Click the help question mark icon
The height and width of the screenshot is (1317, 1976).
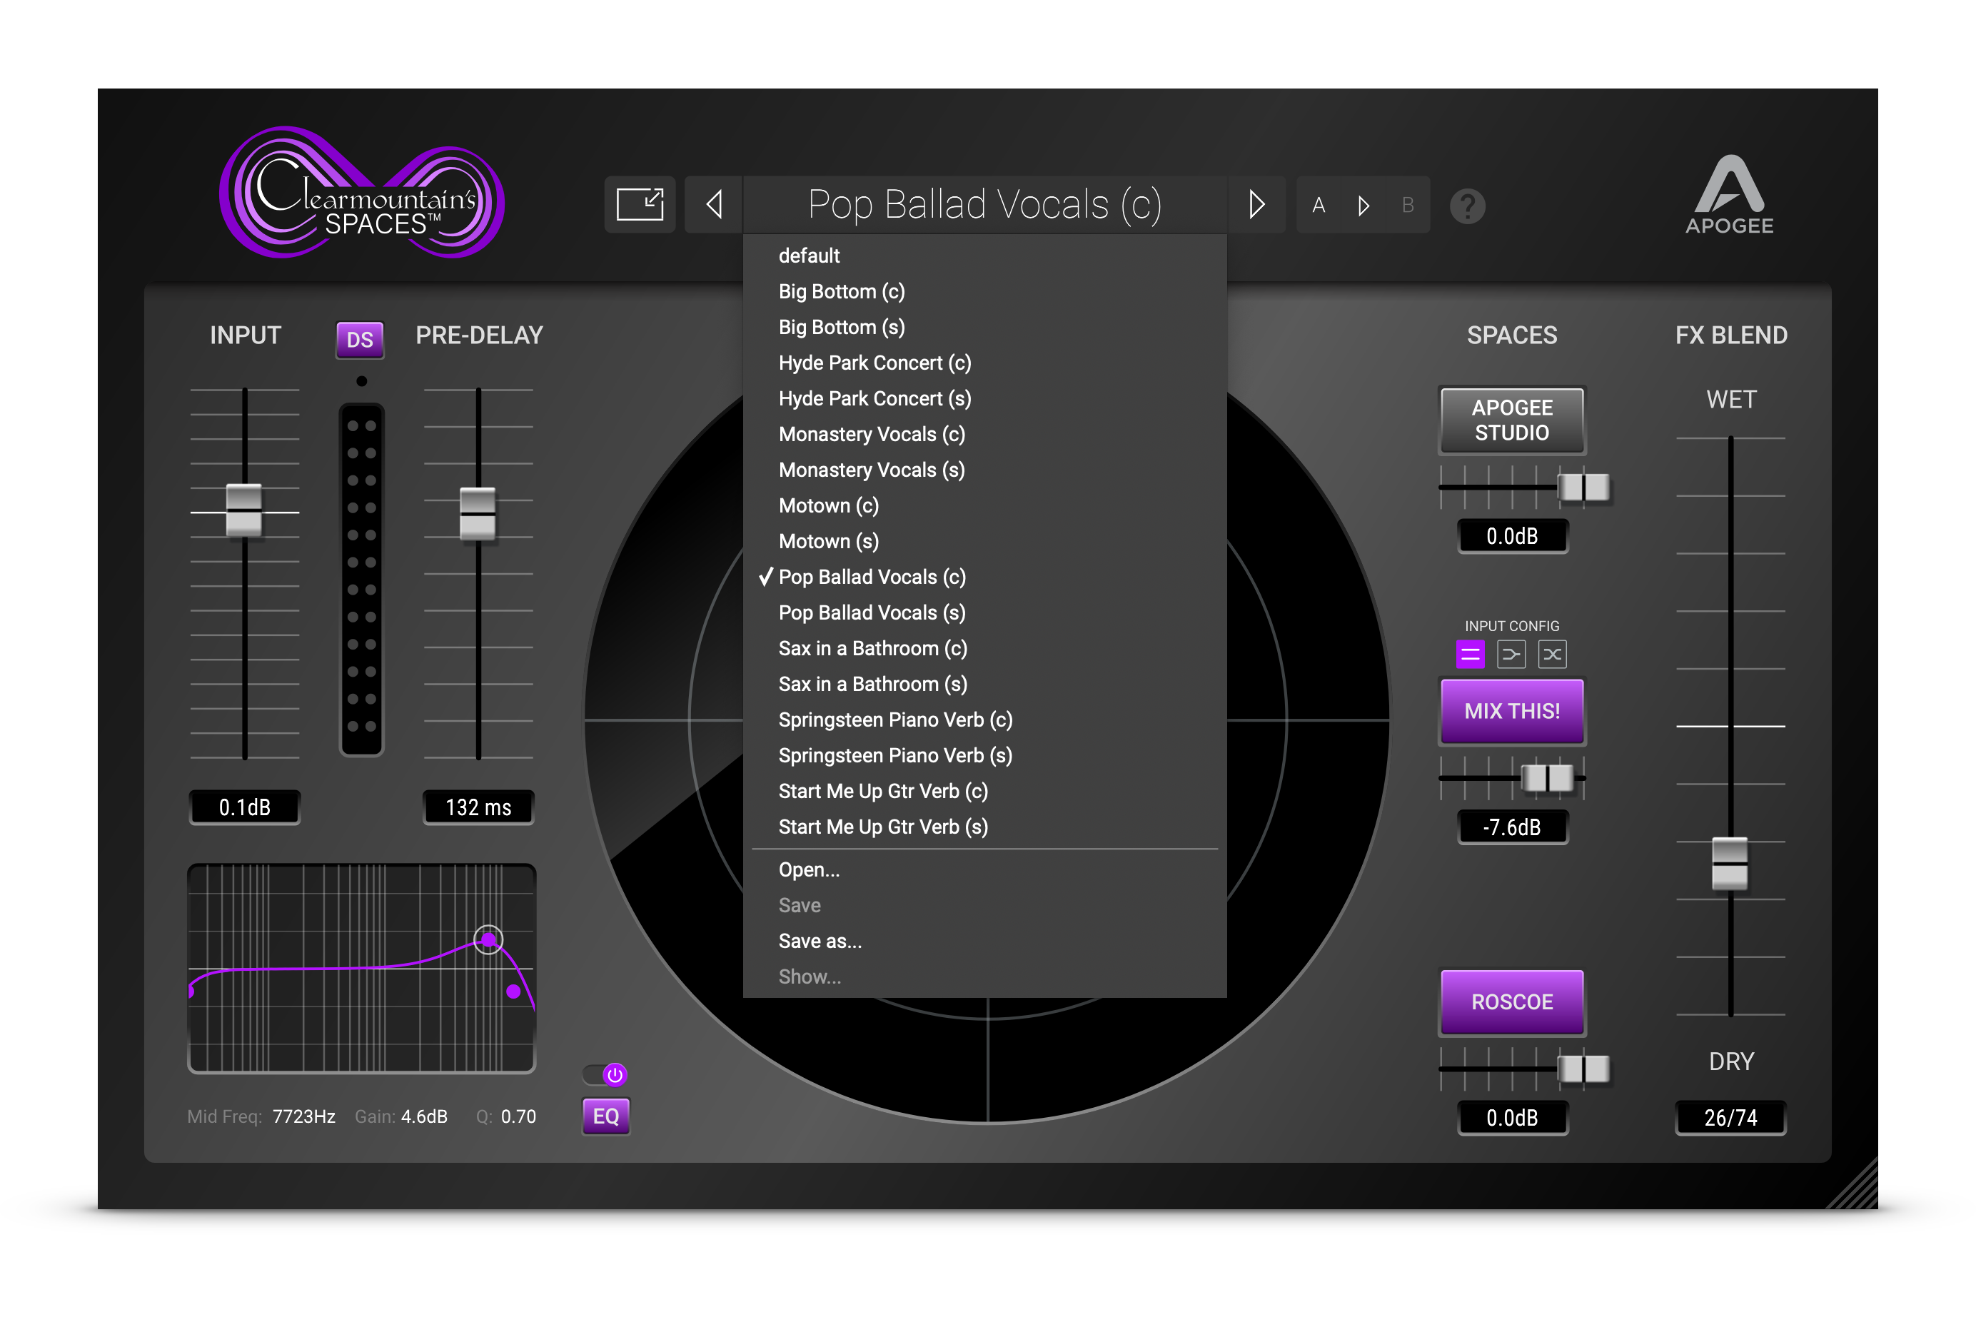[x=1466, y=206]
